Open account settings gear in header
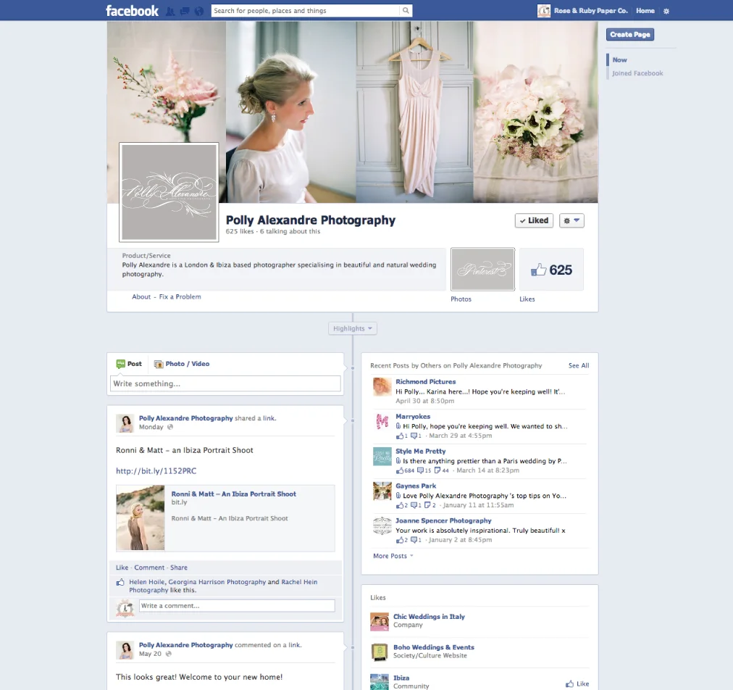Screen dimensions: 733x690 click(666, 11)
